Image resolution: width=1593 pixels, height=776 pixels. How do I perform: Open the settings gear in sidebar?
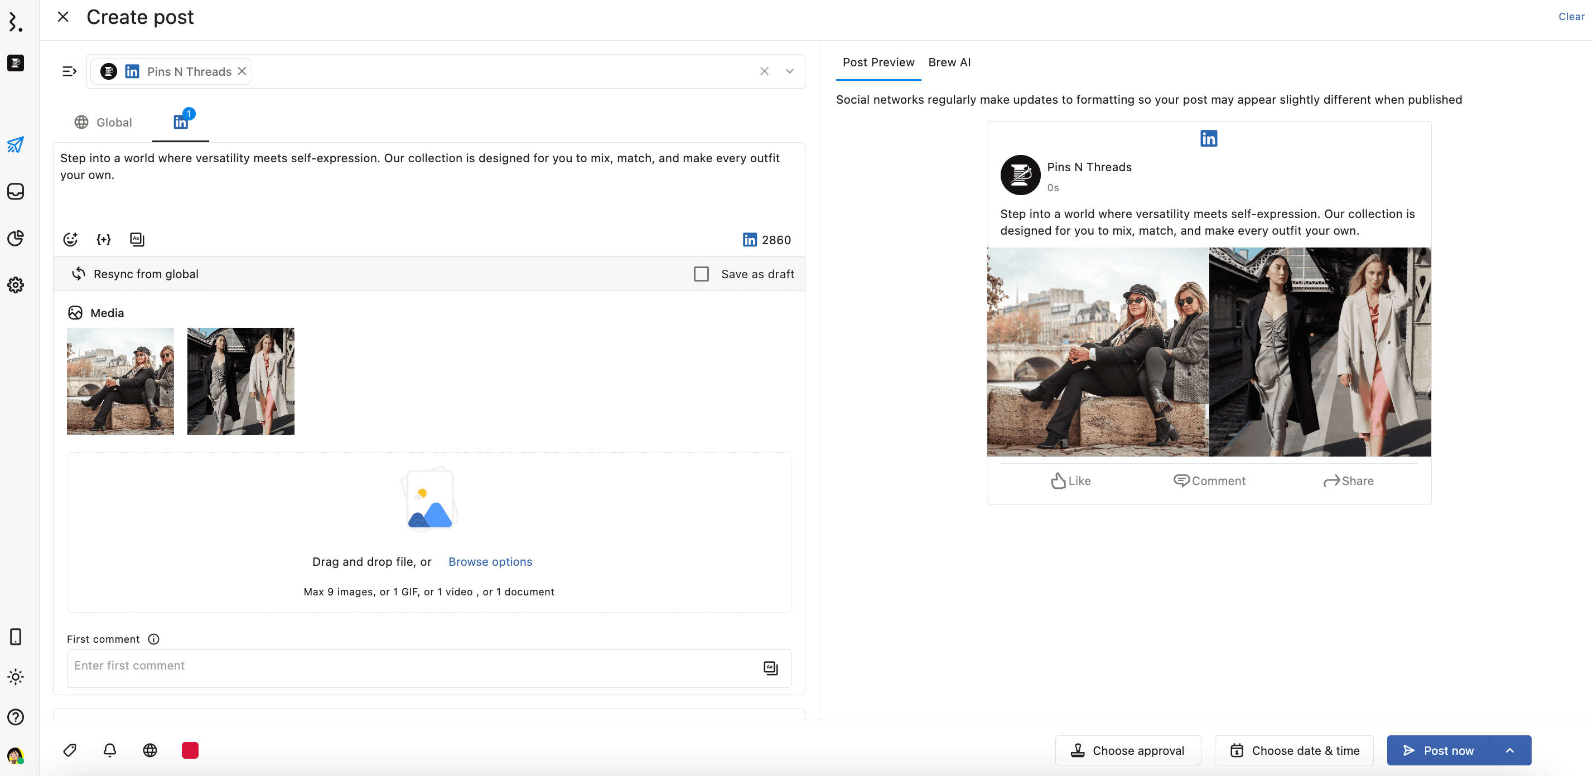pyautogui.click(x=16, y=285)
